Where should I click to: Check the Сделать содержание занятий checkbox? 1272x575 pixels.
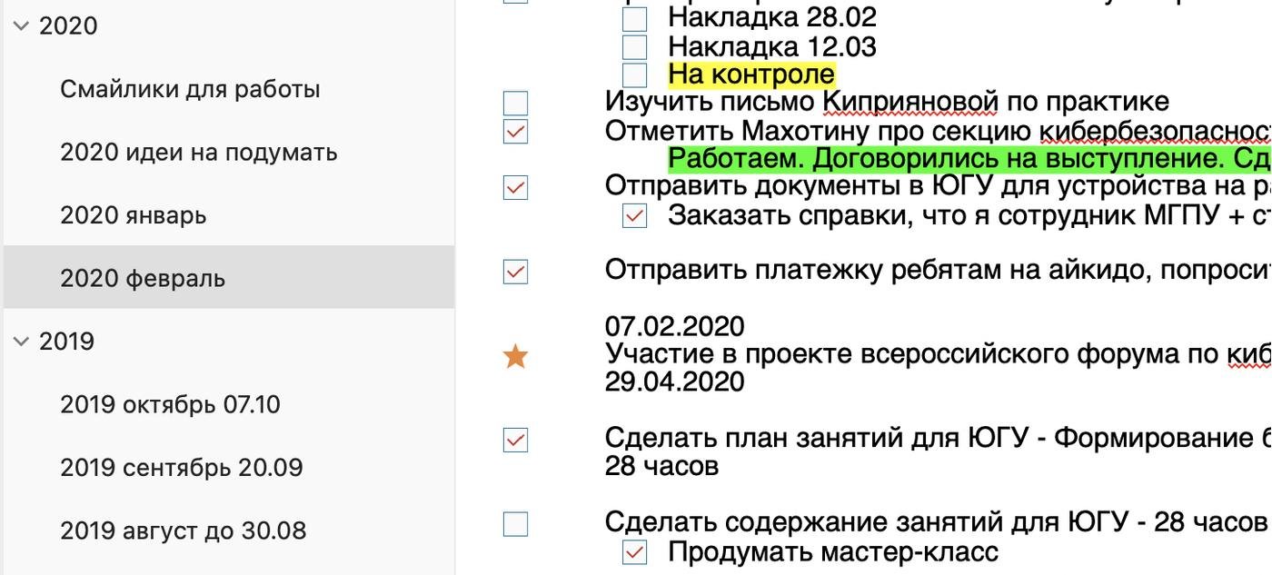click(x=515, y=524)
